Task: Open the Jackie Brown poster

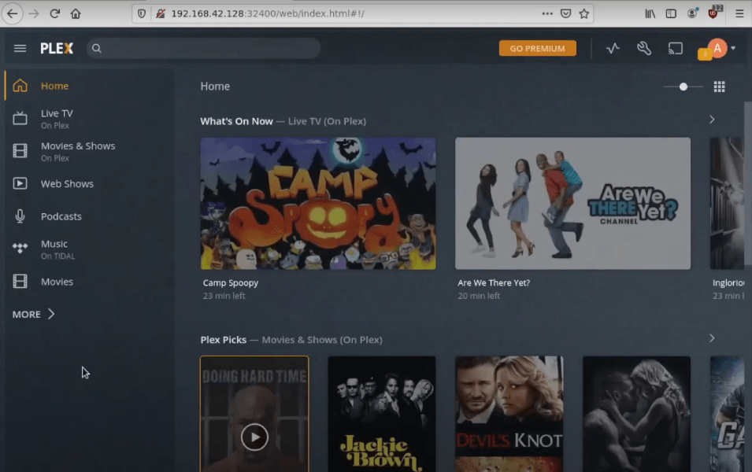Action: [x=382, y=414]
